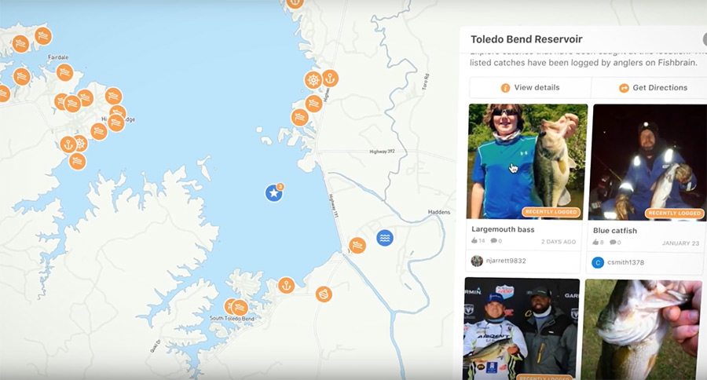Open the tournament anglers catch photo

click(522, 329)
